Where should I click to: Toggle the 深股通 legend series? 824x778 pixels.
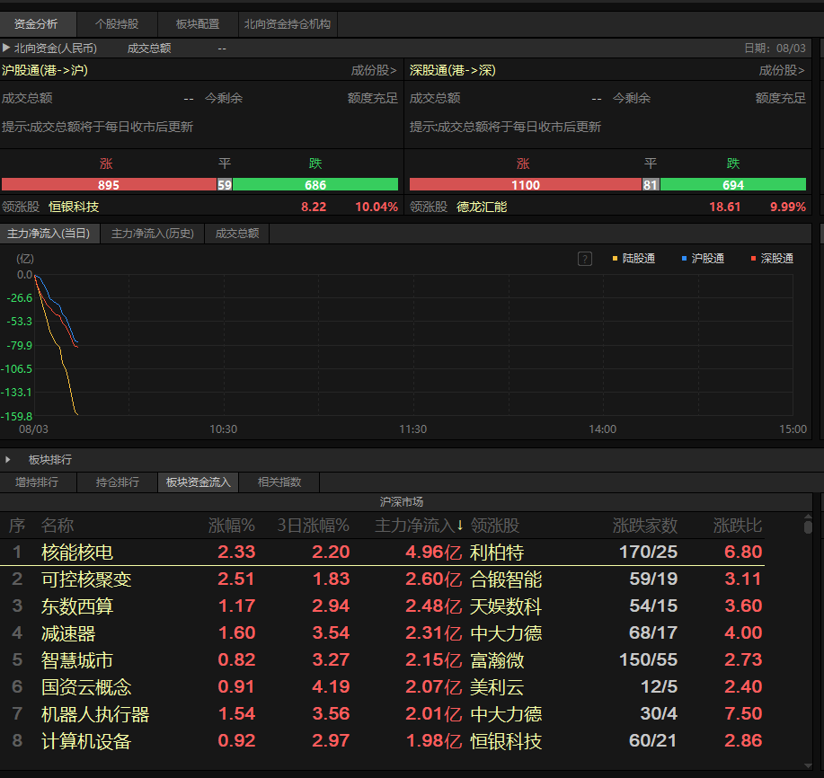(772, 259)
